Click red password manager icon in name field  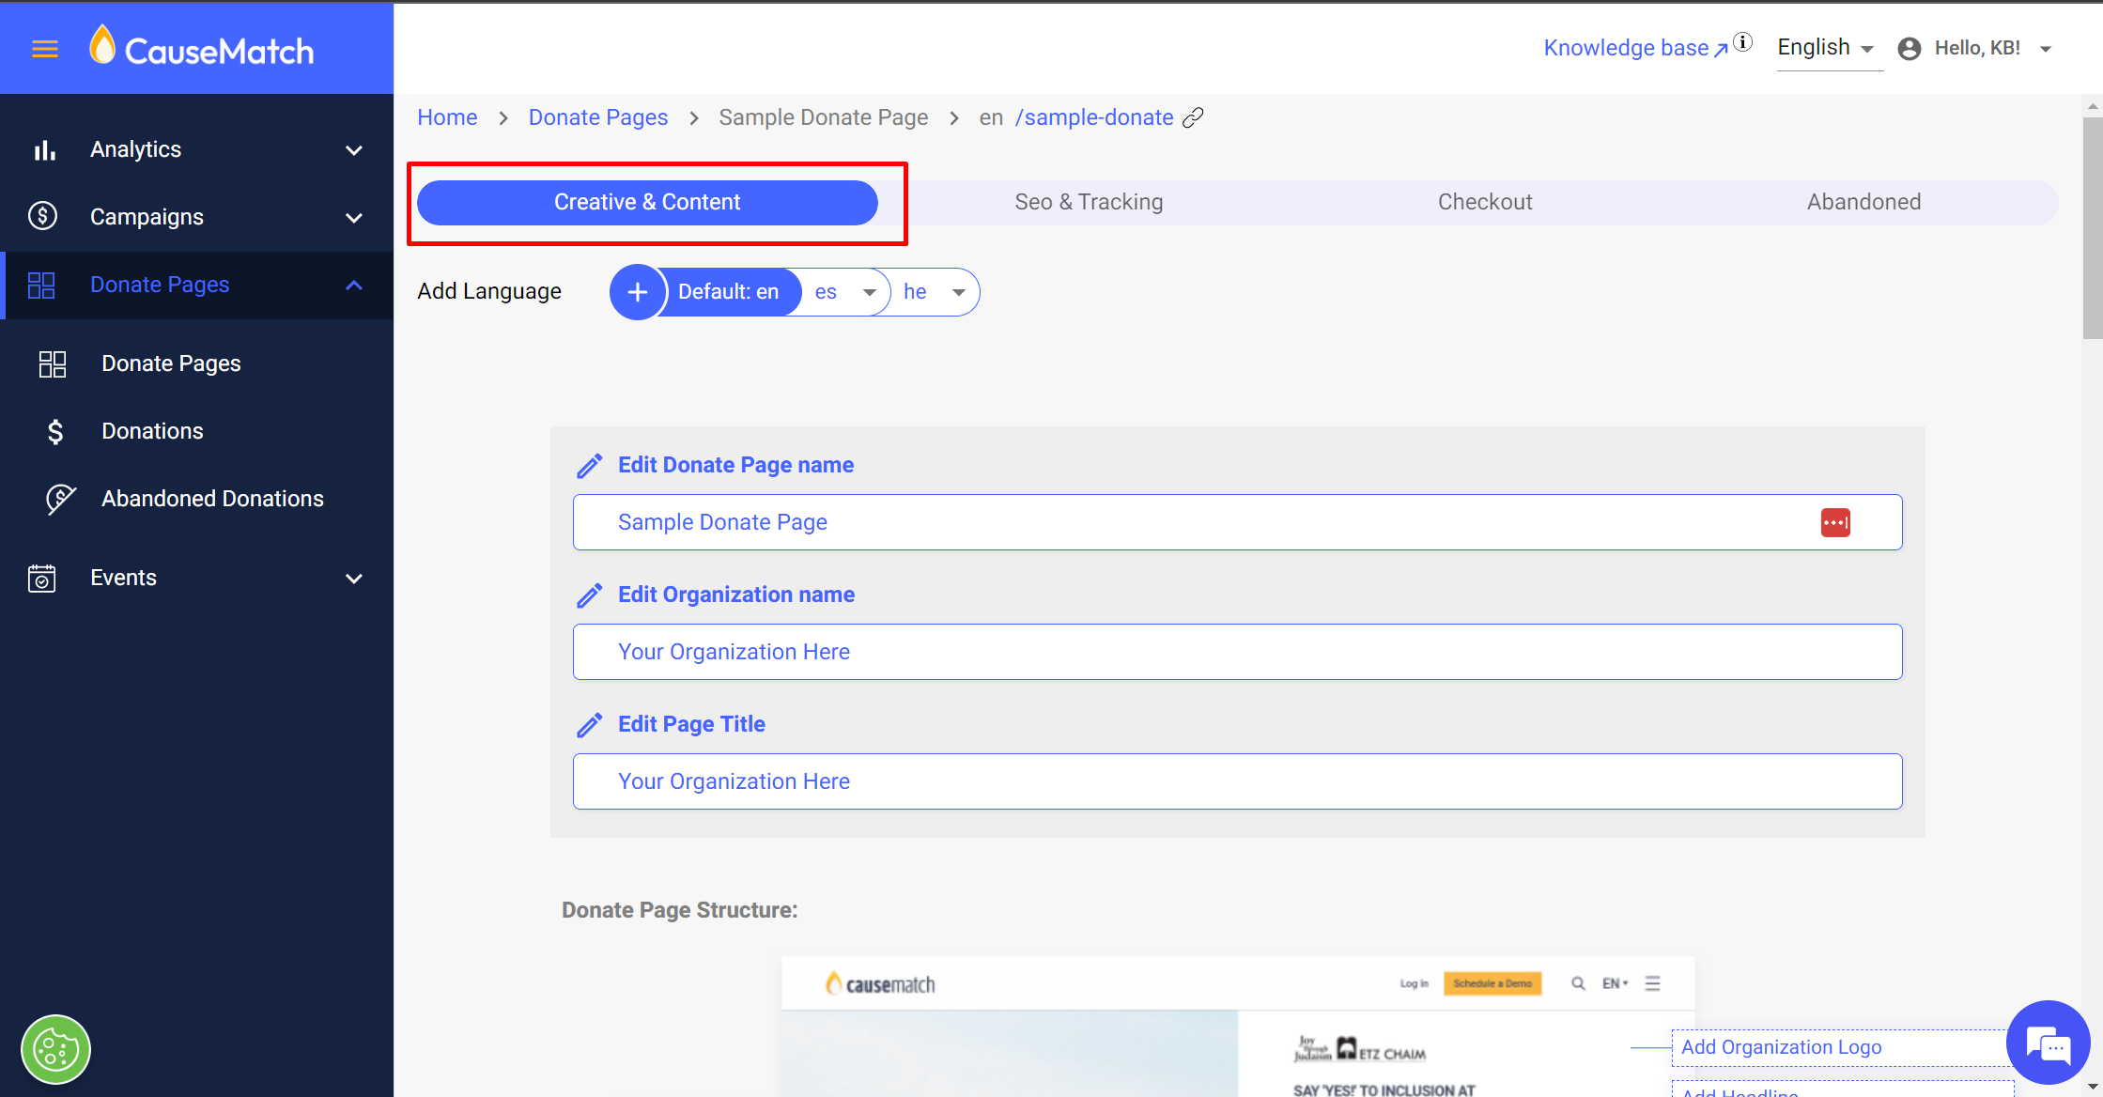click(x=1834, y=522)
